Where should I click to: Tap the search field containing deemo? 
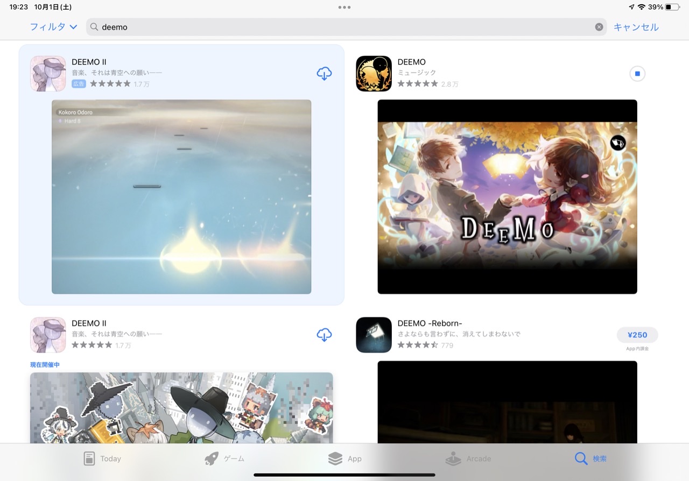(344, 27)
